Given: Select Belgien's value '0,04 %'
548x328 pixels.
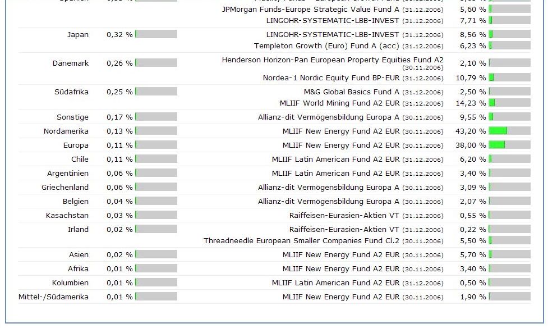Looking at the screenshot, I should coord(119,201).
